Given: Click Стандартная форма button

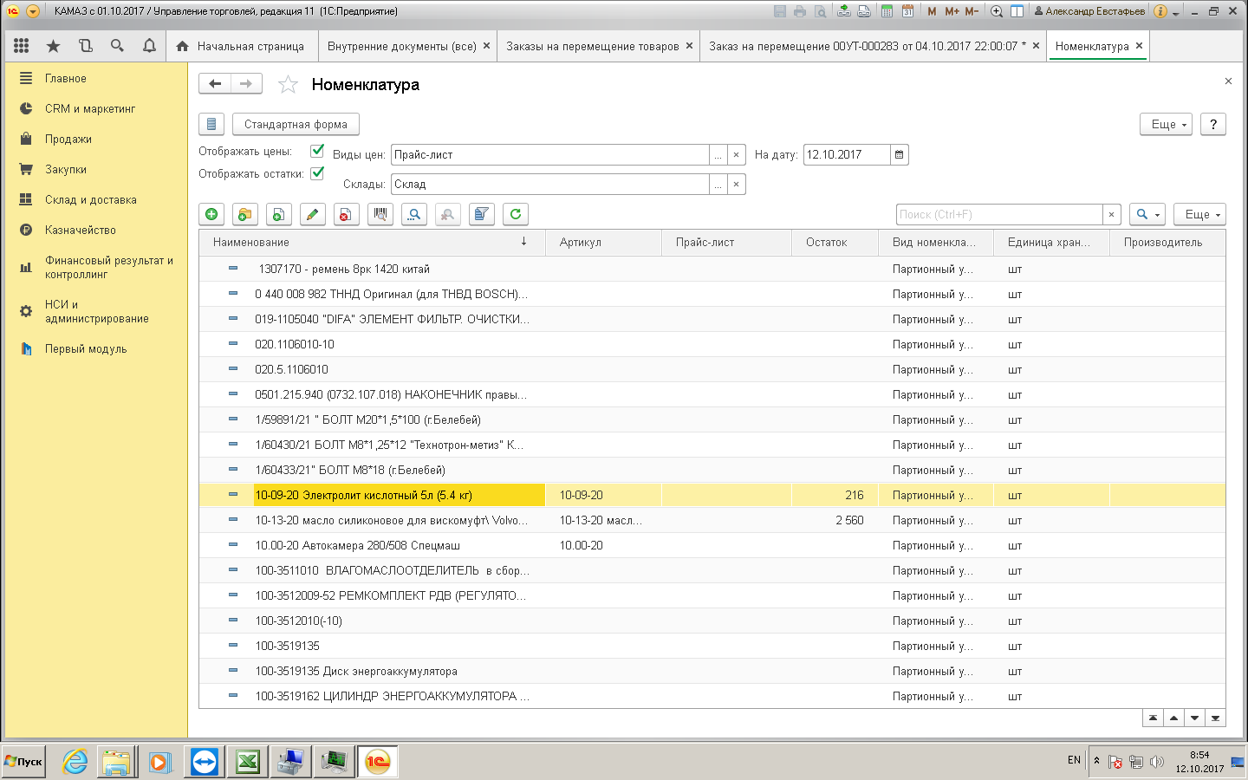Looking at the screenshot, I should click(296, 124).
